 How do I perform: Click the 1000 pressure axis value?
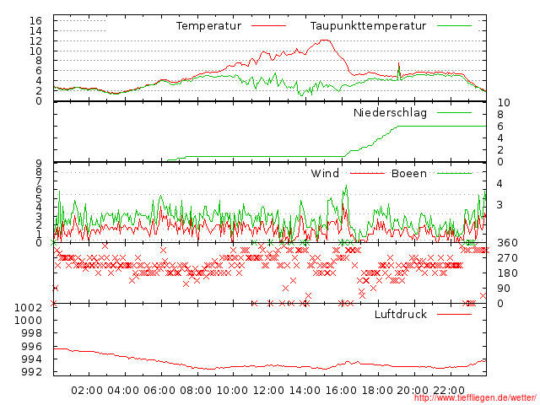(28, 321)
